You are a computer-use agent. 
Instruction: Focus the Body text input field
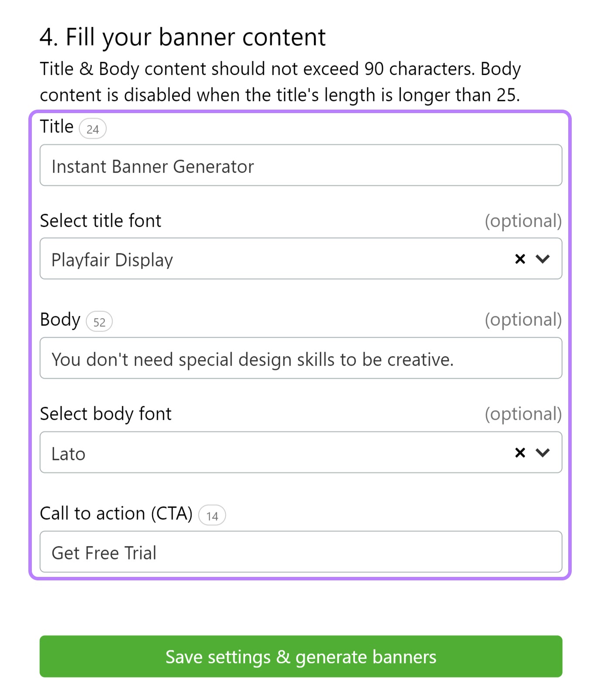[x=301, y=358]
